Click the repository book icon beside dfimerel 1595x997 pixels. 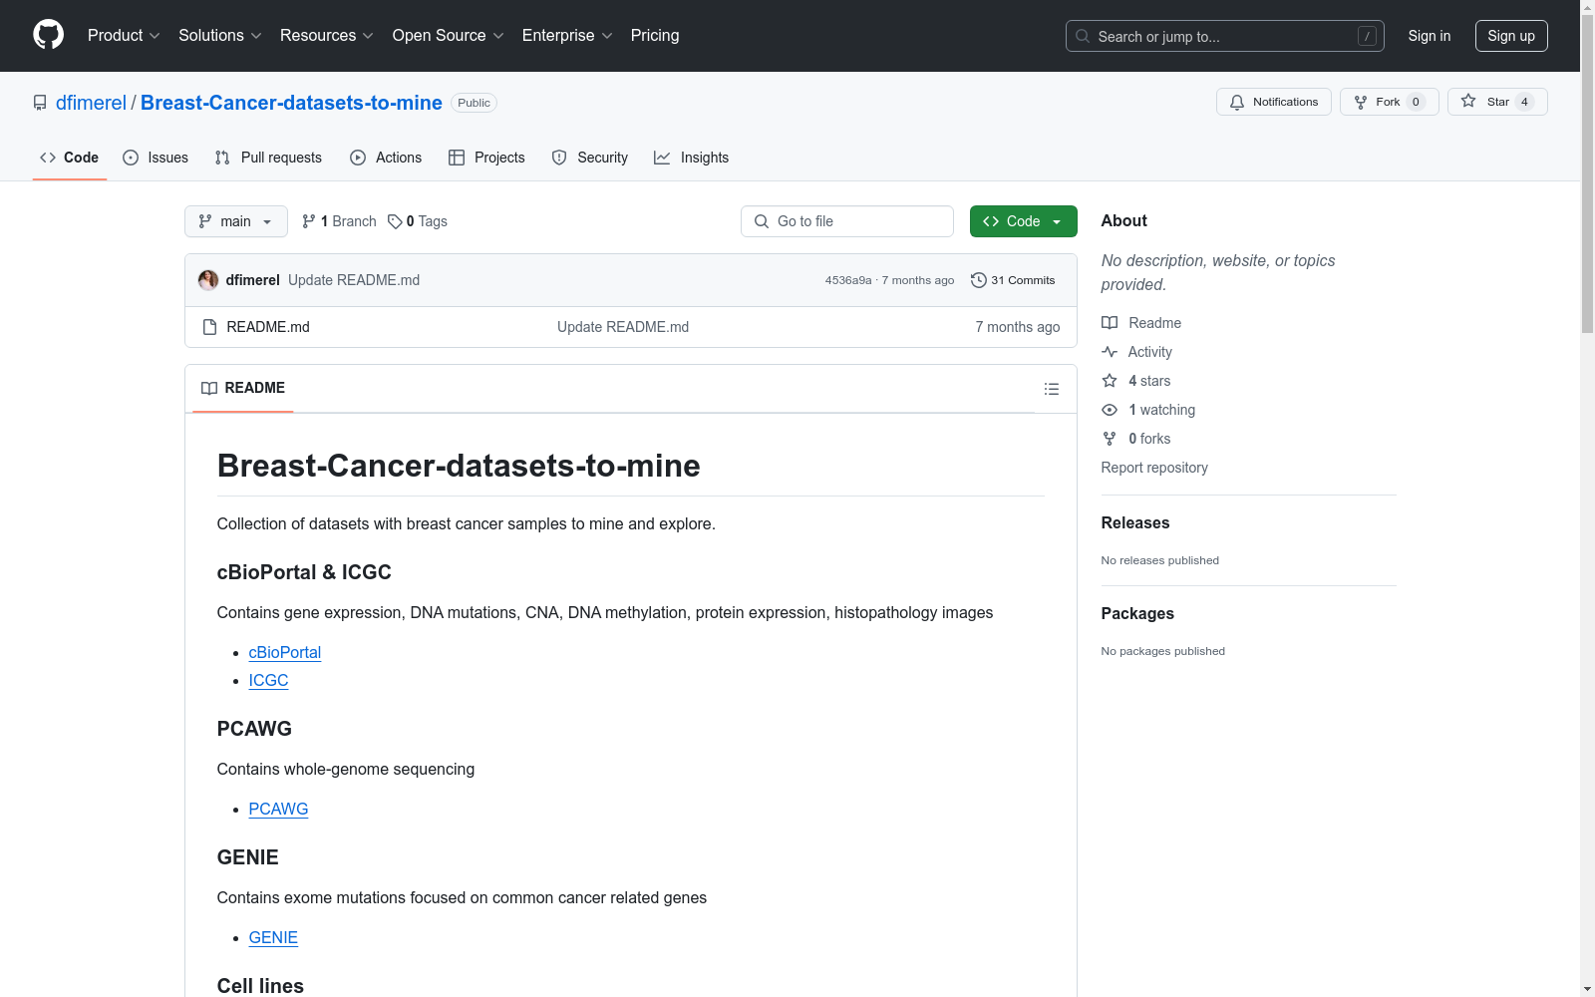tap(40, 103)
